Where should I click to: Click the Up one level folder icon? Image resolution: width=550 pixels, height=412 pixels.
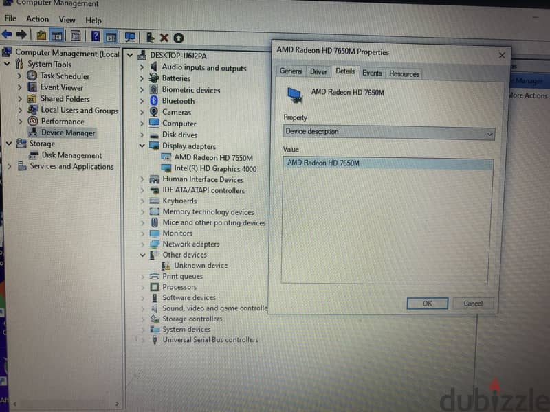[x=41, y=35]
